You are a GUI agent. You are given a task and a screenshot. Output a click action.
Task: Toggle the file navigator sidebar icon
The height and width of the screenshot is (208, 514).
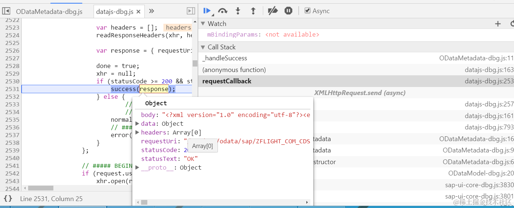6,11
